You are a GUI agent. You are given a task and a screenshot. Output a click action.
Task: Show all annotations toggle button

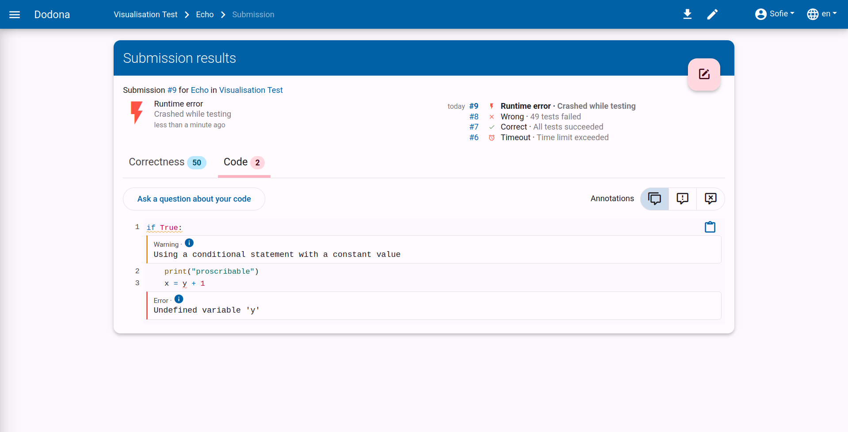coord(654,199)
